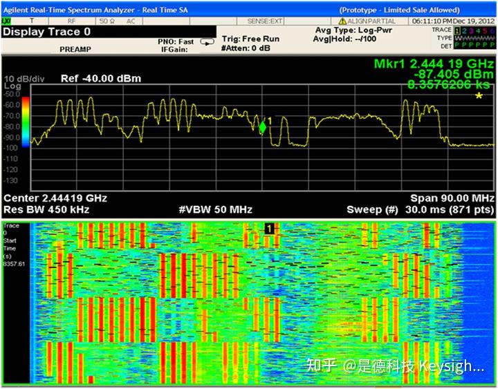Click the IFGain label

[174, 50]
